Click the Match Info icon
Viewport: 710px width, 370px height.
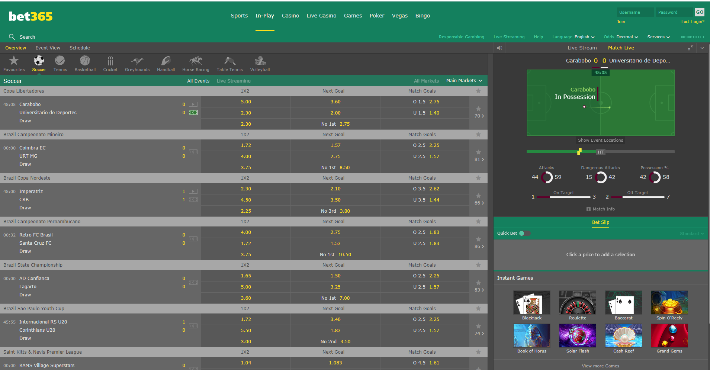click(588, 209)
